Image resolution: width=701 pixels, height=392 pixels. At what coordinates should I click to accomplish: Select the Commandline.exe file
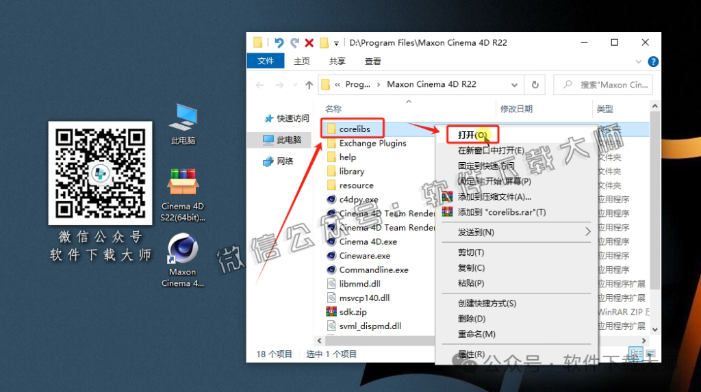pos(368,270)
